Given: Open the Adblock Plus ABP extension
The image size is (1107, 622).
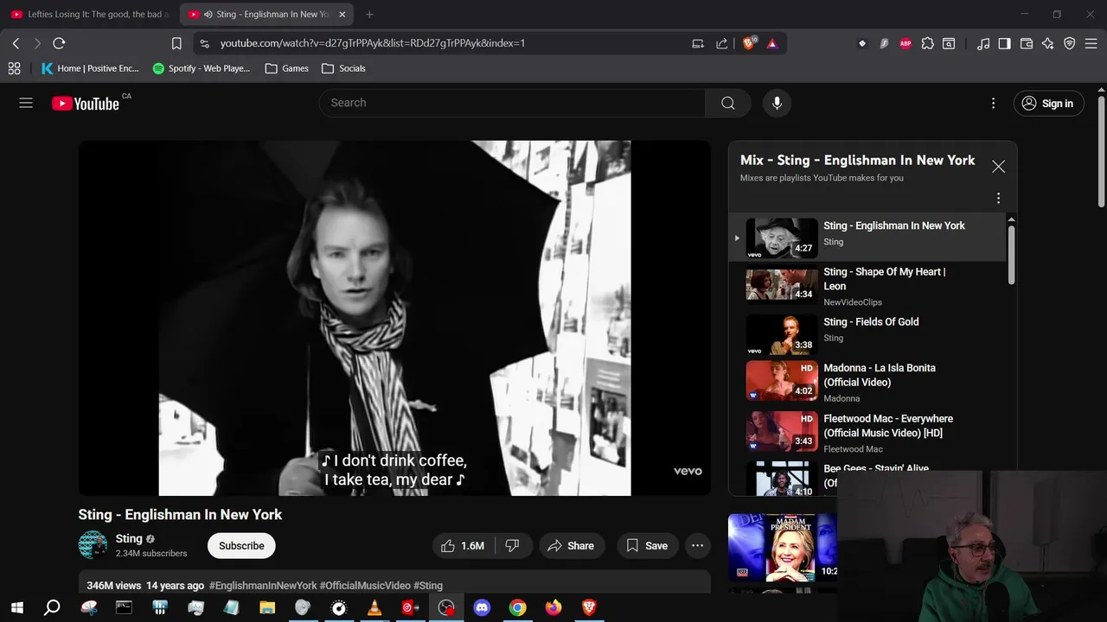Looking at the screenshot, I should 905,43.
